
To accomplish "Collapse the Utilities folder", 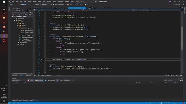I will click(18, 27).
